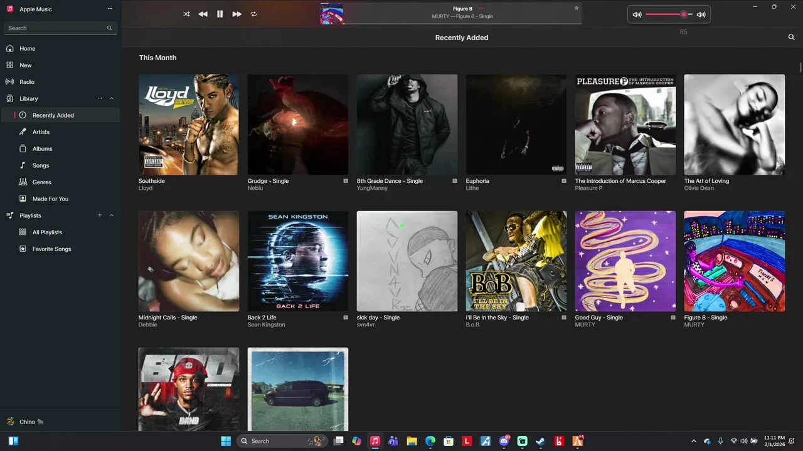
Task: Open Discord from the taskbar
Action: (x=504, y=441)
